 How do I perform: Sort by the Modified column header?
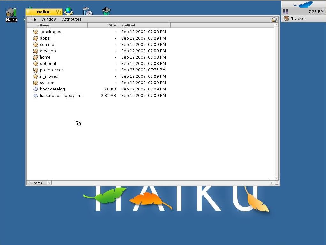[144, 25]
